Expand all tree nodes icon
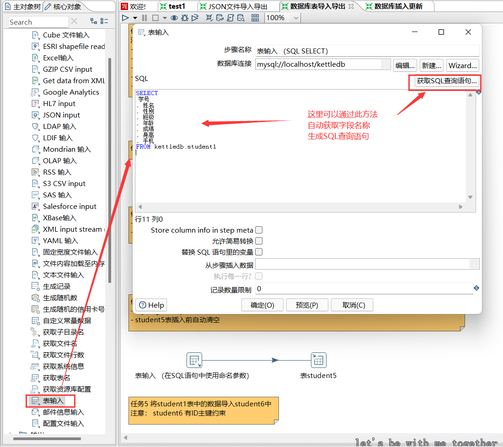This screenshot has width=503, height=447. (x=94, y=21)
